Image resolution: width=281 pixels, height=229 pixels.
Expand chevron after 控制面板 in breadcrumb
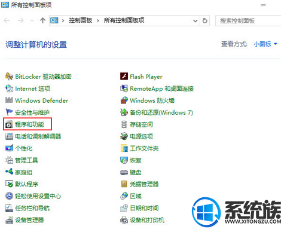pyautogui.click(x=98, y=21)
